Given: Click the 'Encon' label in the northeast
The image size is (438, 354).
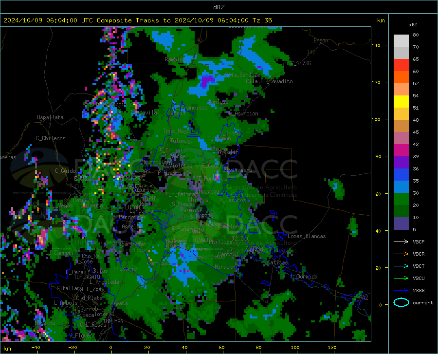Looking at the screenshot, I should tap(321, 40).
